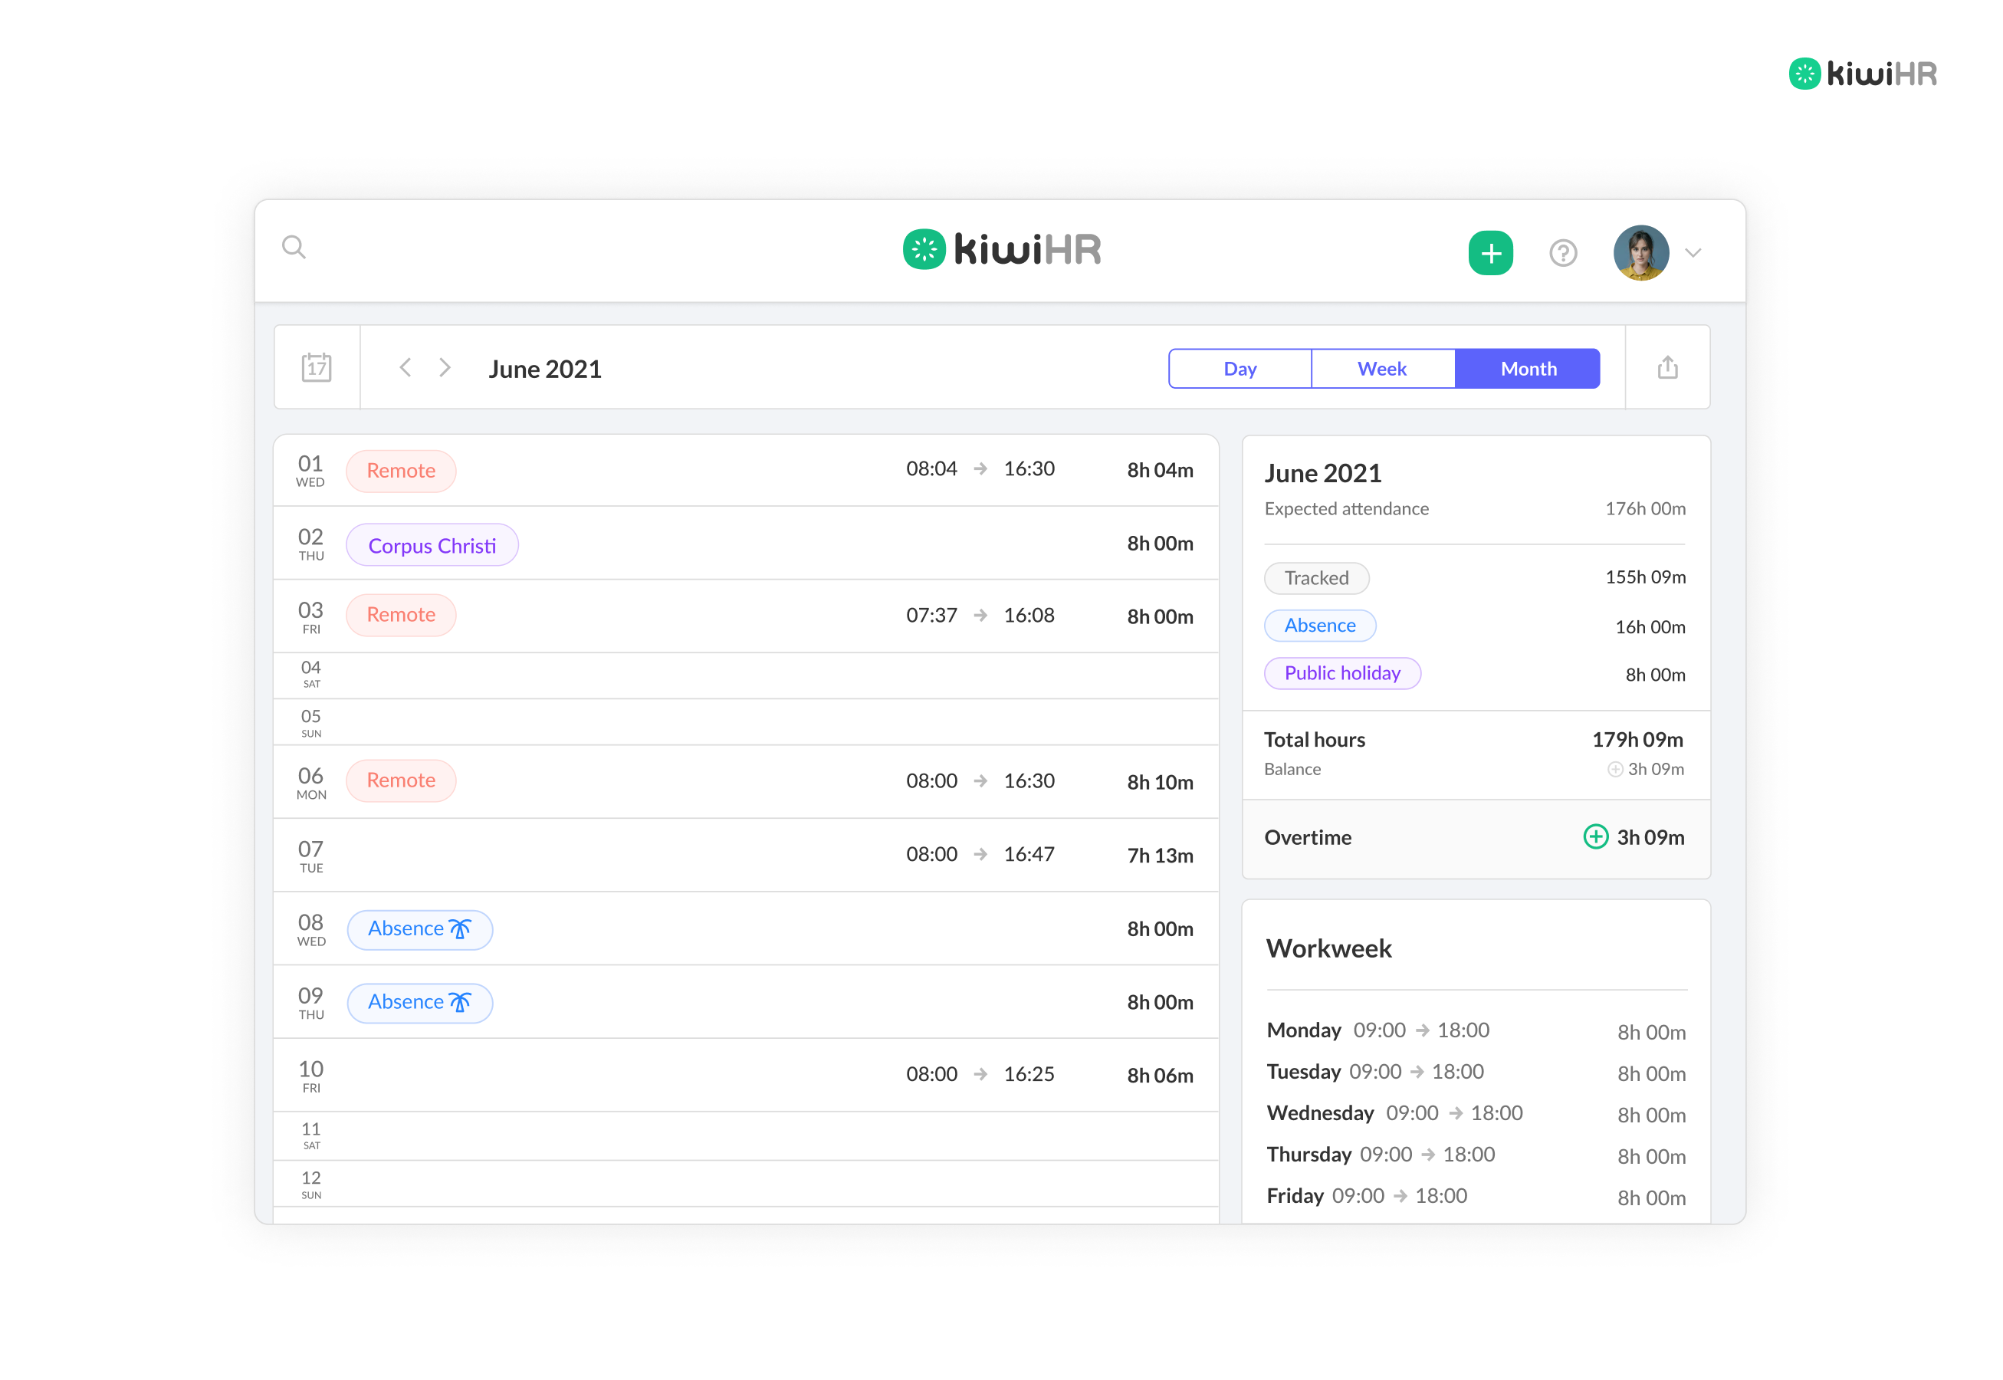Go to next month arrow

tap(445, 367)
